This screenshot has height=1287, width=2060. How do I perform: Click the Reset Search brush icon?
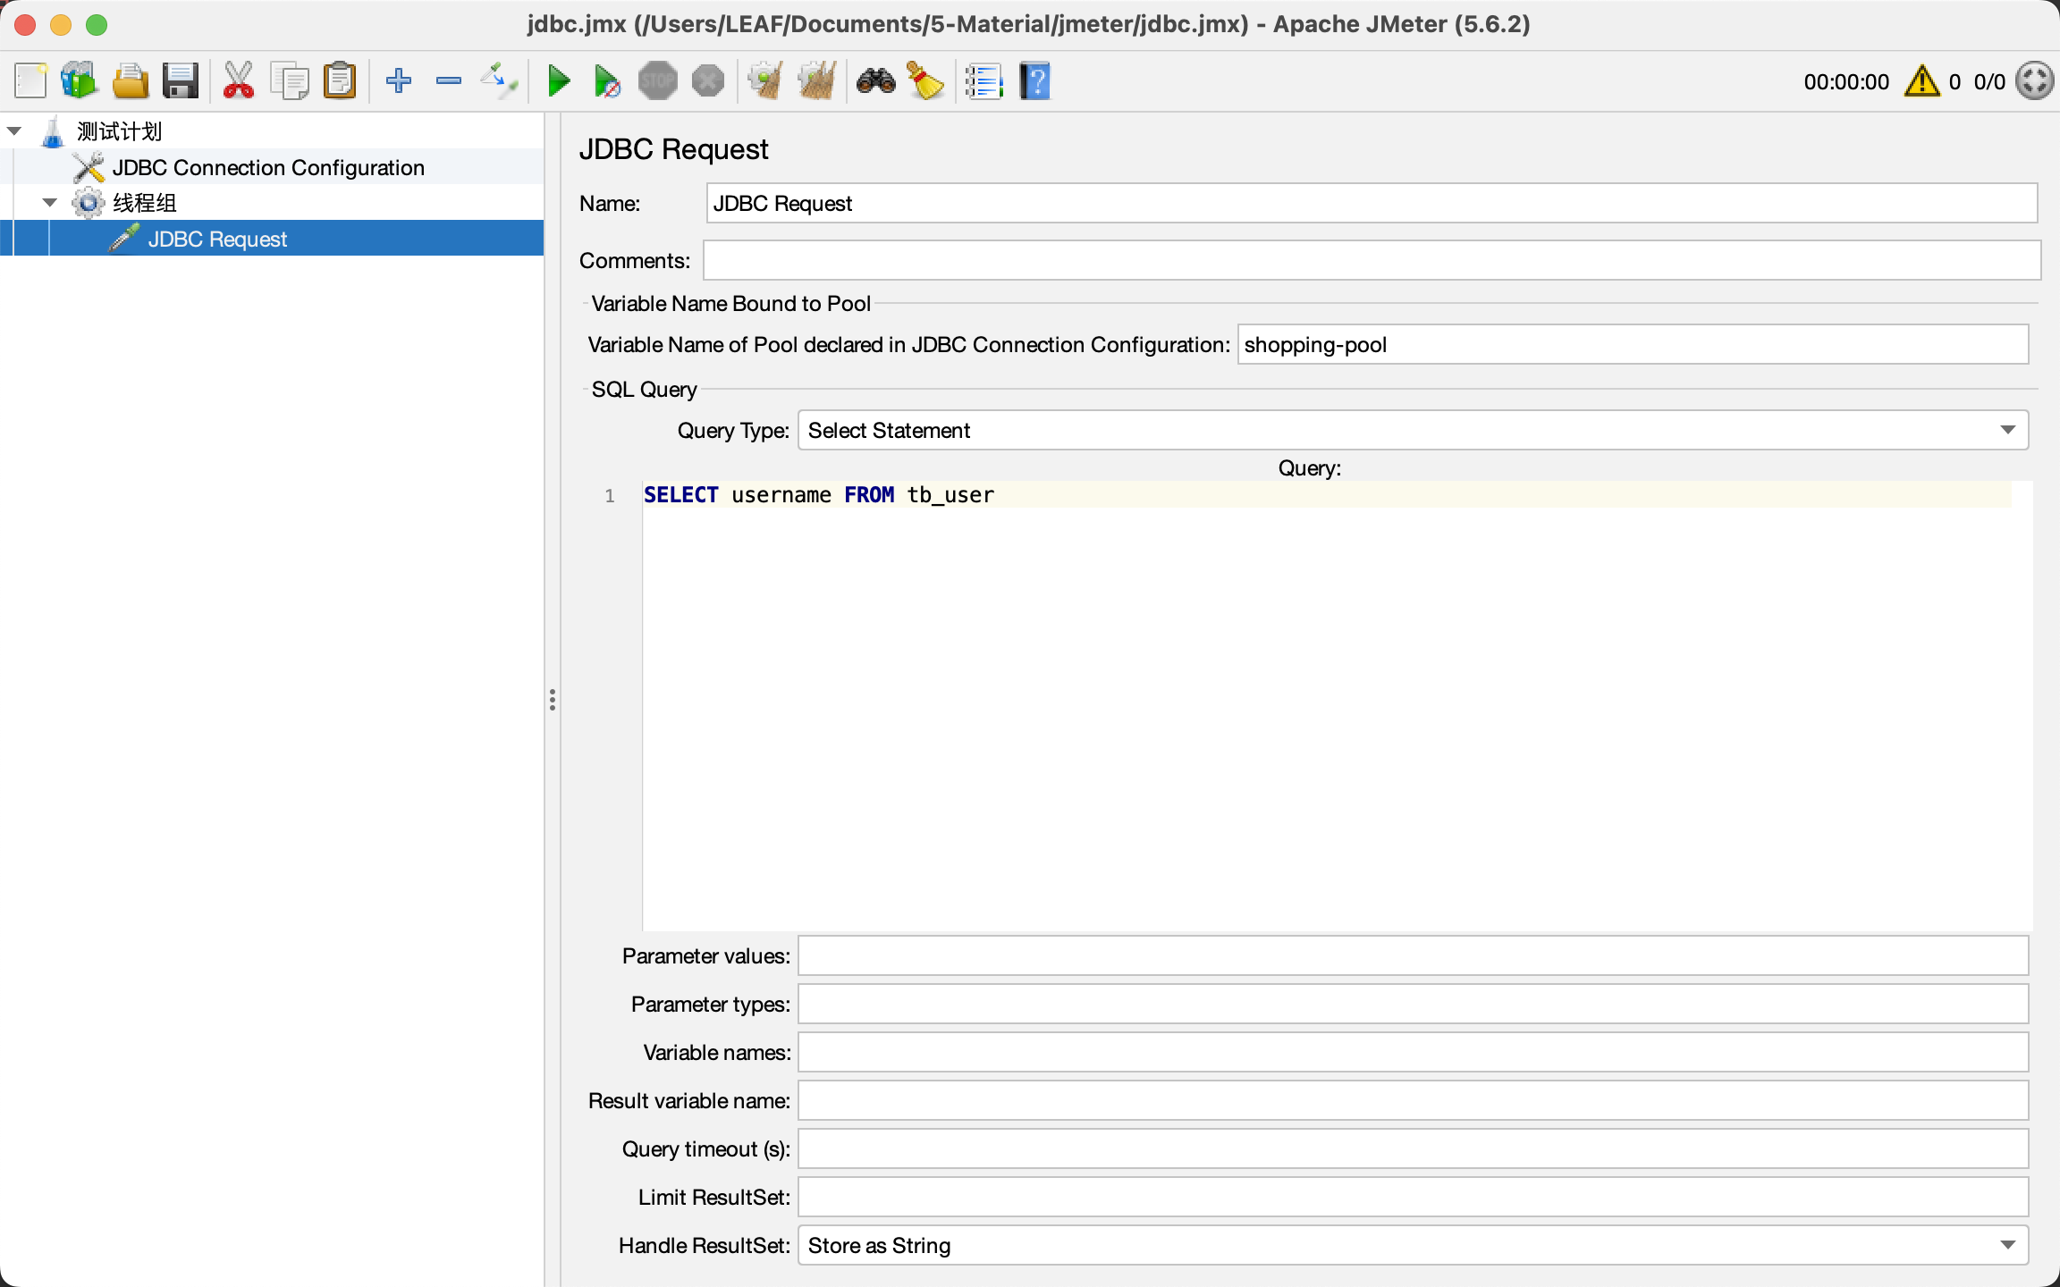(925, 81)
